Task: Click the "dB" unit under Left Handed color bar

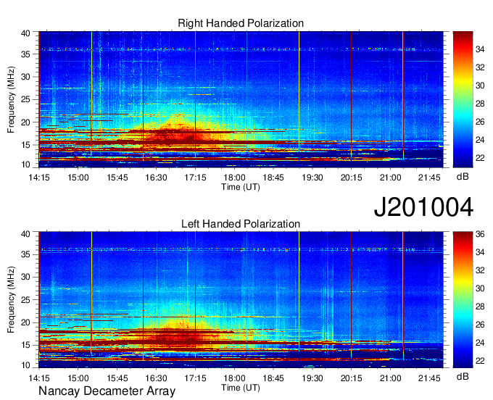Action: (x=463, y=376)
